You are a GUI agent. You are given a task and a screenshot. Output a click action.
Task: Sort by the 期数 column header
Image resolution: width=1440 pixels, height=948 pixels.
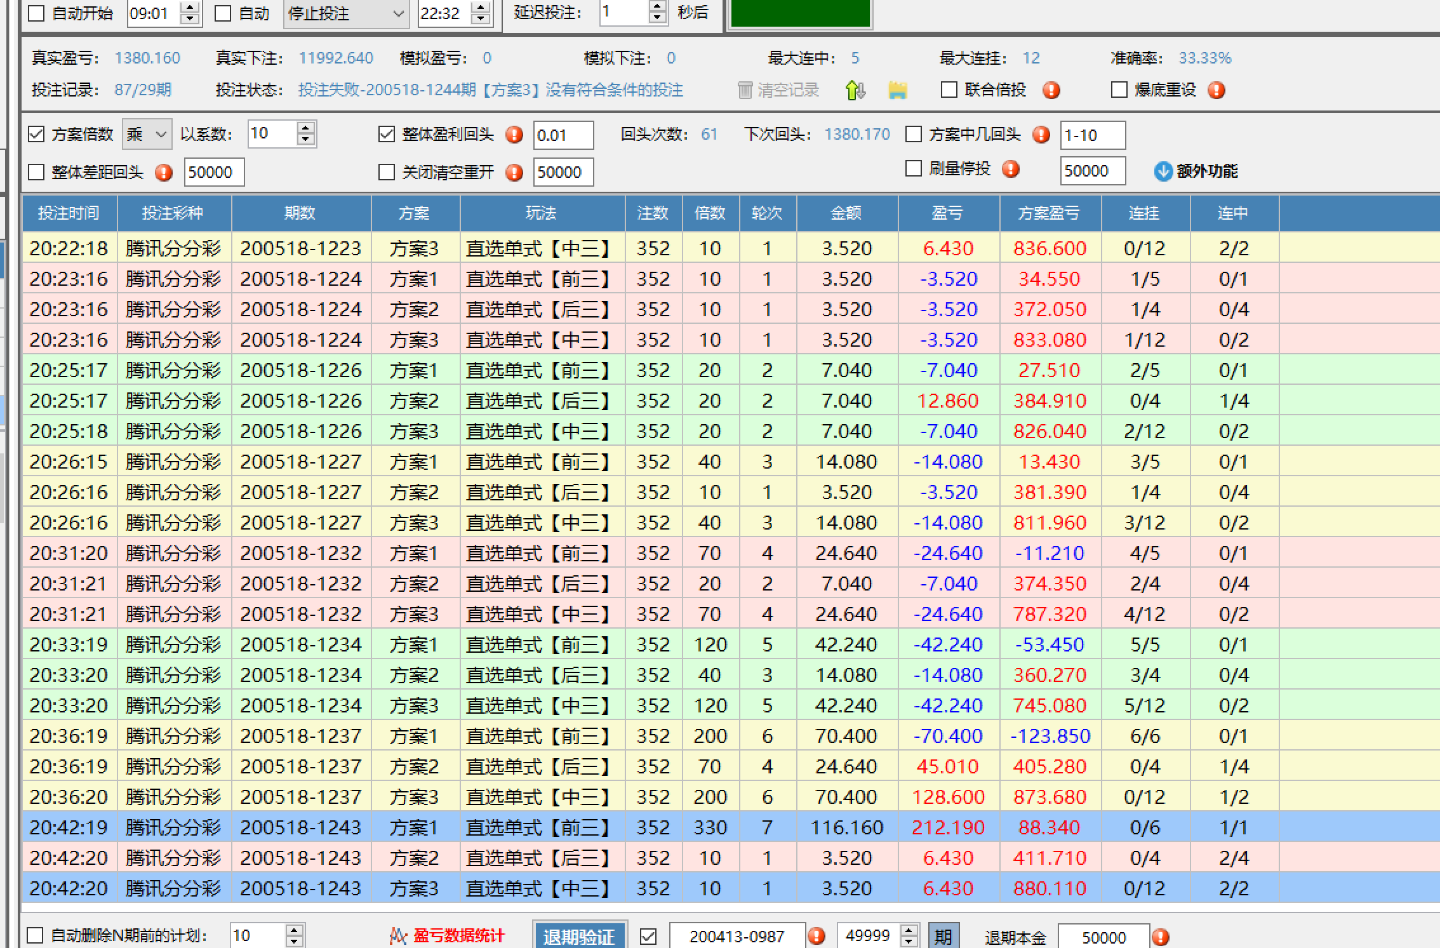point(301,213)
